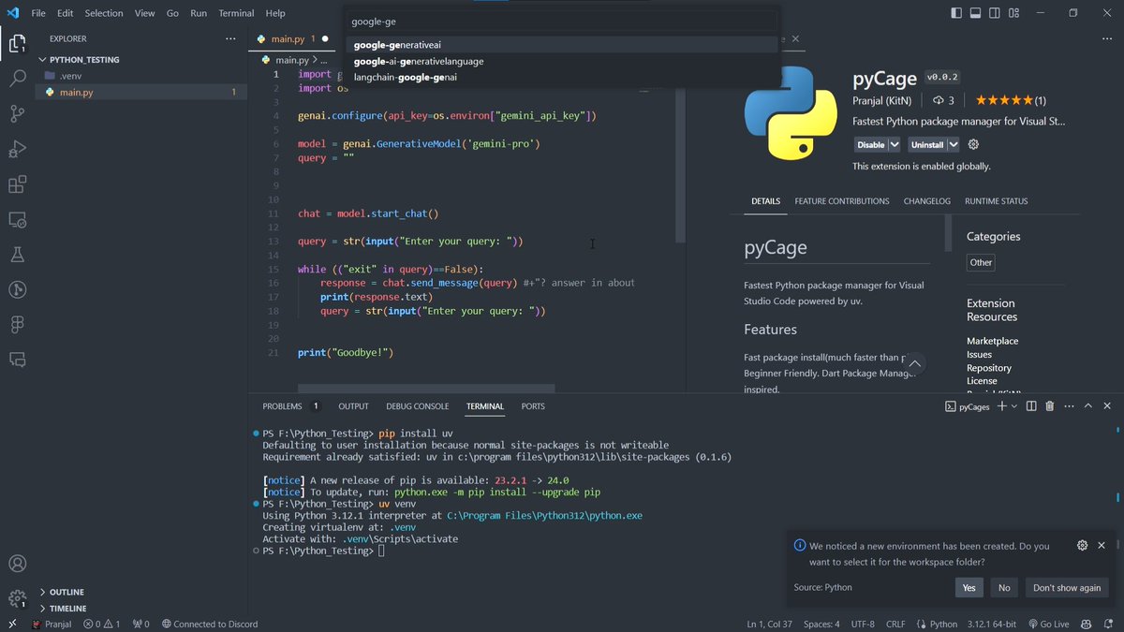Click the new terminal plus icon
Viewport: 1124px width, 632px height.
point(1001,406)
